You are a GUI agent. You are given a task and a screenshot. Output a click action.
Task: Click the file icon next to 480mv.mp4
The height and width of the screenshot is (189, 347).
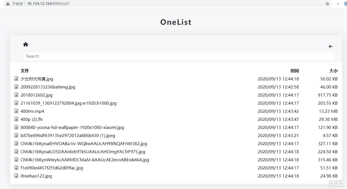click(16, 111)
